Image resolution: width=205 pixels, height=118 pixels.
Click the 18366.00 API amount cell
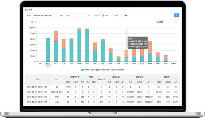click(149, 97)
